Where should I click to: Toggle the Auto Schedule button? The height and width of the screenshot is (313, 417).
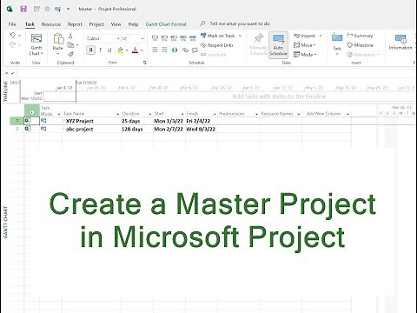(x=278, y=44)
